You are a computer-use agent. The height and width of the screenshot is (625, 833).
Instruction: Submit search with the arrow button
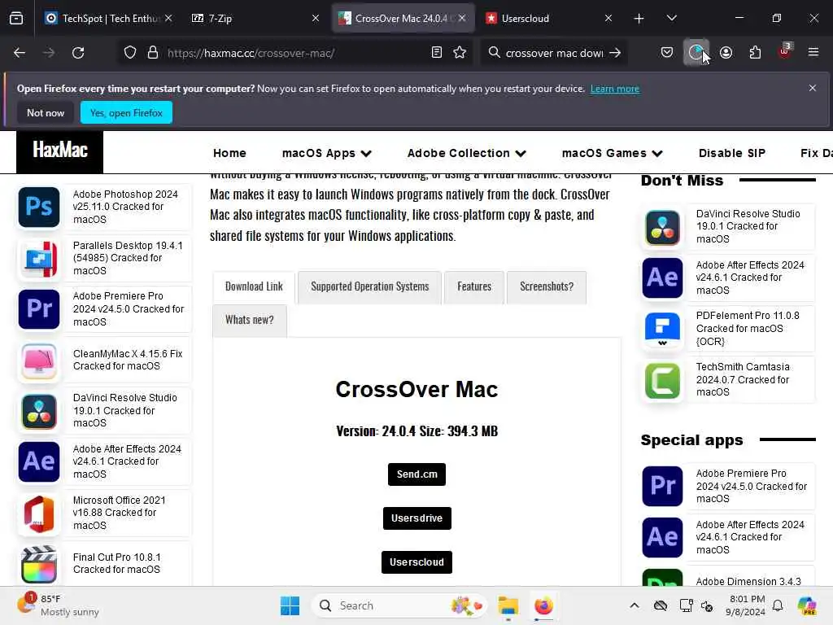[x=615, y=53]
